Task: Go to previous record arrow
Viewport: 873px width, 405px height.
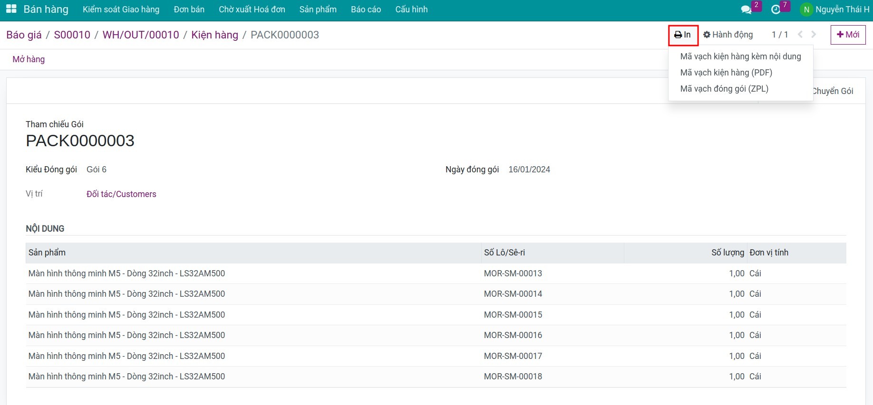Action: coord(800,35)
